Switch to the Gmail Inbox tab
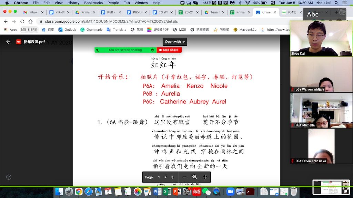 (x=31, y=12)
